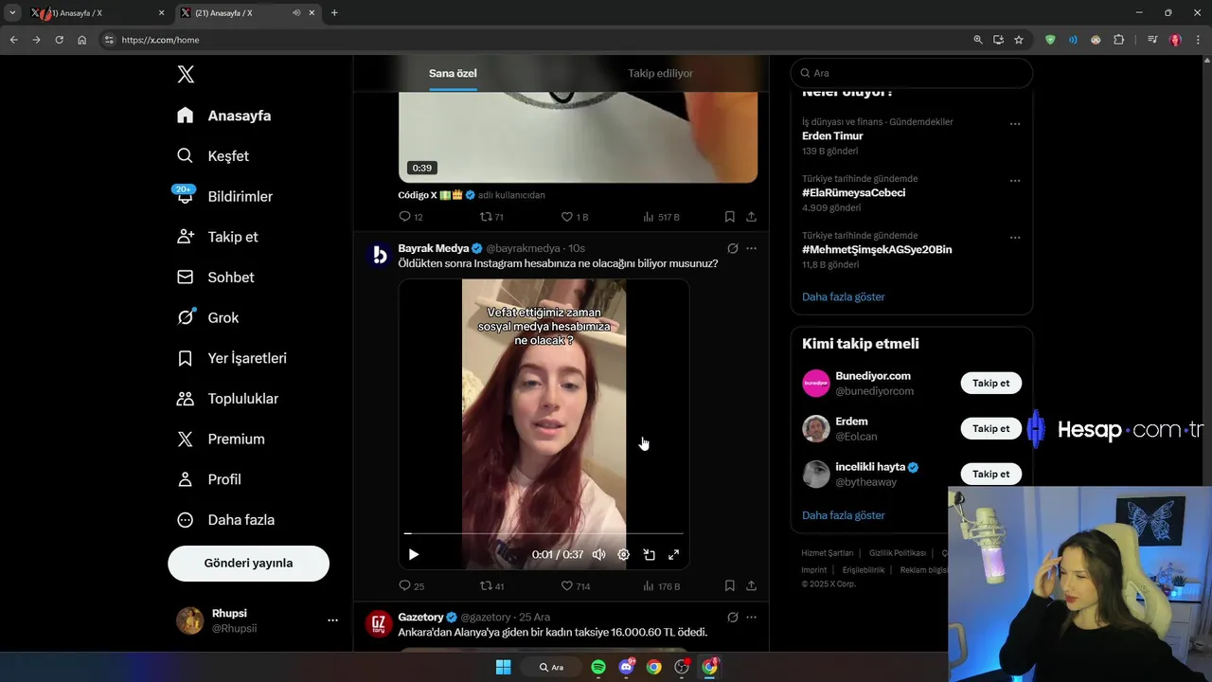Click Grok icon on Gazetory post

click(x=732, y=617)
